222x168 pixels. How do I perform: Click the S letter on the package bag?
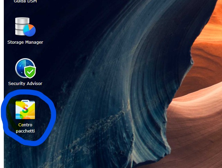click(25, 110)
